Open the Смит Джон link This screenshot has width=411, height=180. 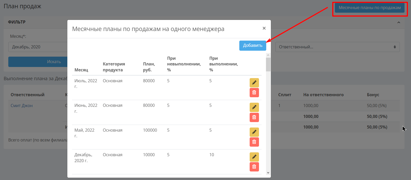coord(21,106)
